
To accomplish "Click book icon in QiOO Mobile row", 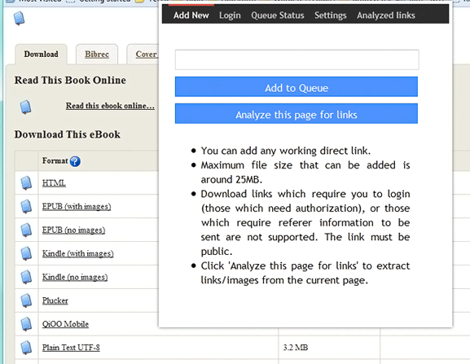I will tap(26, 324).
